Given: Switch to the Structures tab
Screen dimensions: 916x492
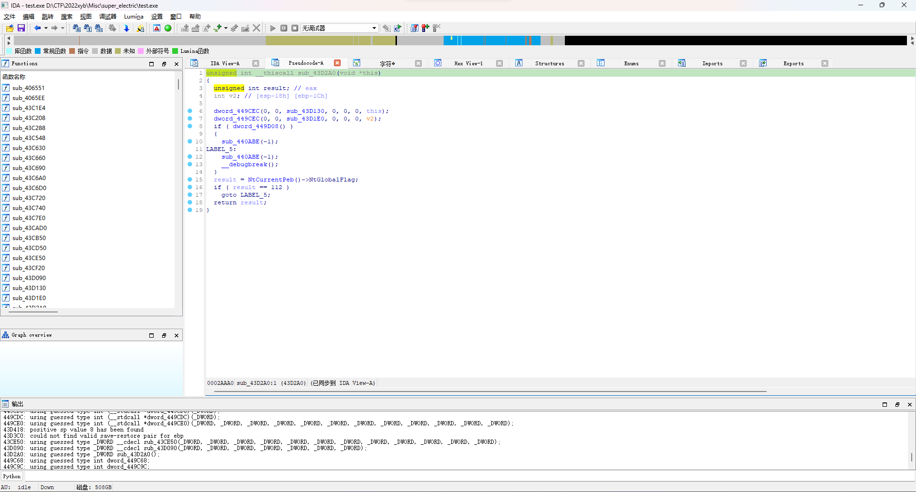Looking at the screenshot, I should tap(550, 63).
